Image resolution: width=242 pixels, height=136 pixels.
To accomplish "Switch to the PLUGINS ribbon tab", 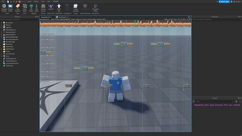I will [56, 2].
